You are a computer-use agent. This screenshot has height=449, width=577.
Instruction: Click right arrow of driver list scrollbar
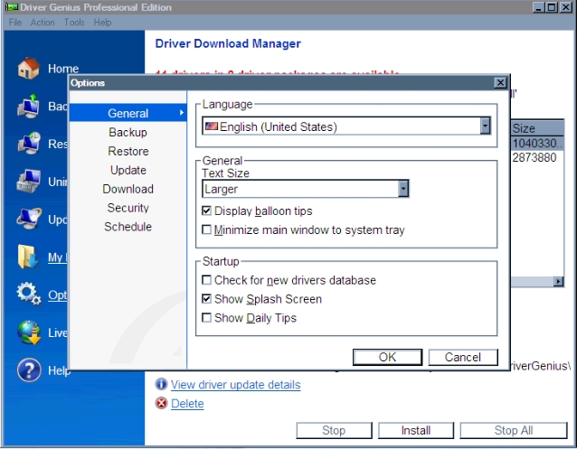559,282
